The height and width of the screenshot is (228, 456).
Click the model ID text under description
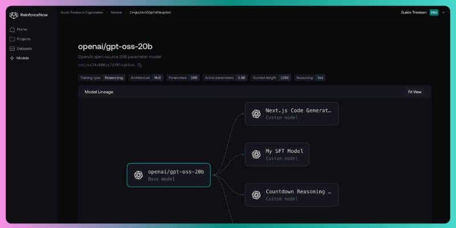coord(107,65)
